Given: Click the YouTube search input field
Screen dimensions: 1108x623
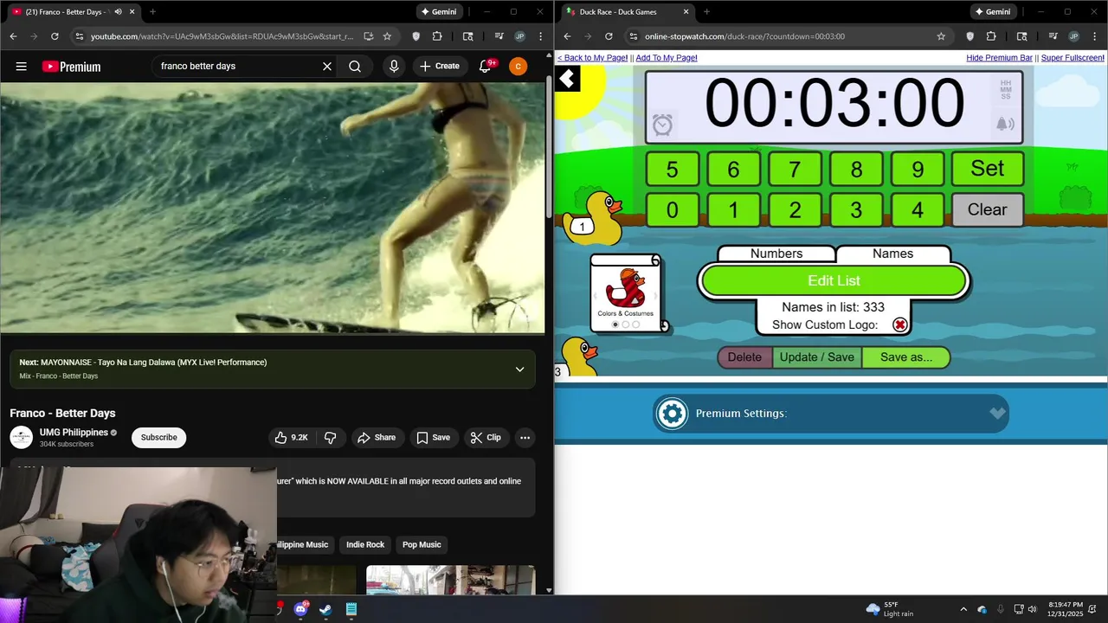Looking at the screenshot, I should (x=235, y=66).
